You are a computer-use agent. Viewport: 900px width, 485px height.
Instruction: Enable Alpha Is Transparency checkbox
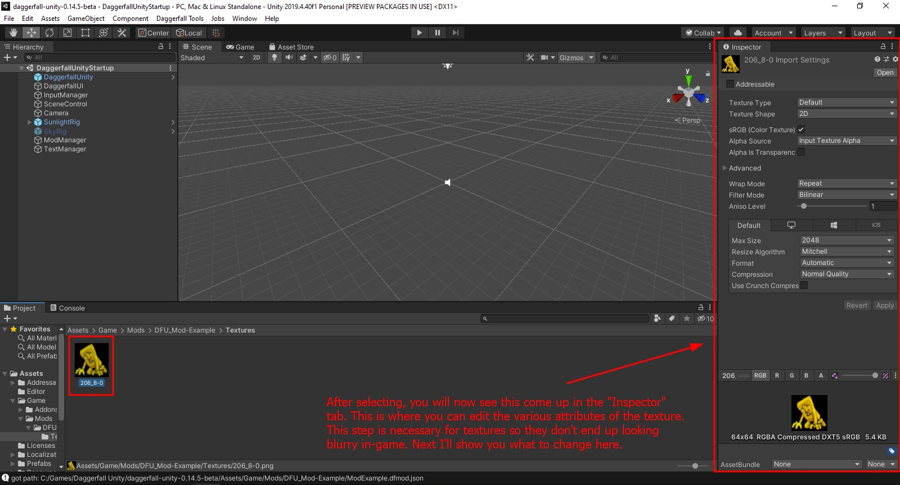[x=801, y=152]
